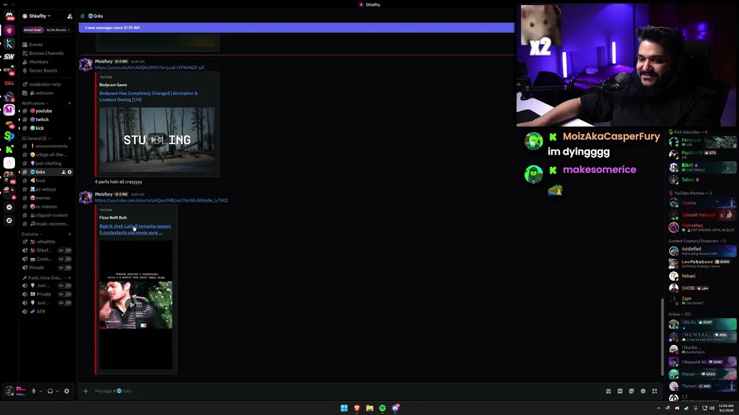Open microphone input options arrow
The width and height of the screenshot is (739, 415).
tap(40, 391)
